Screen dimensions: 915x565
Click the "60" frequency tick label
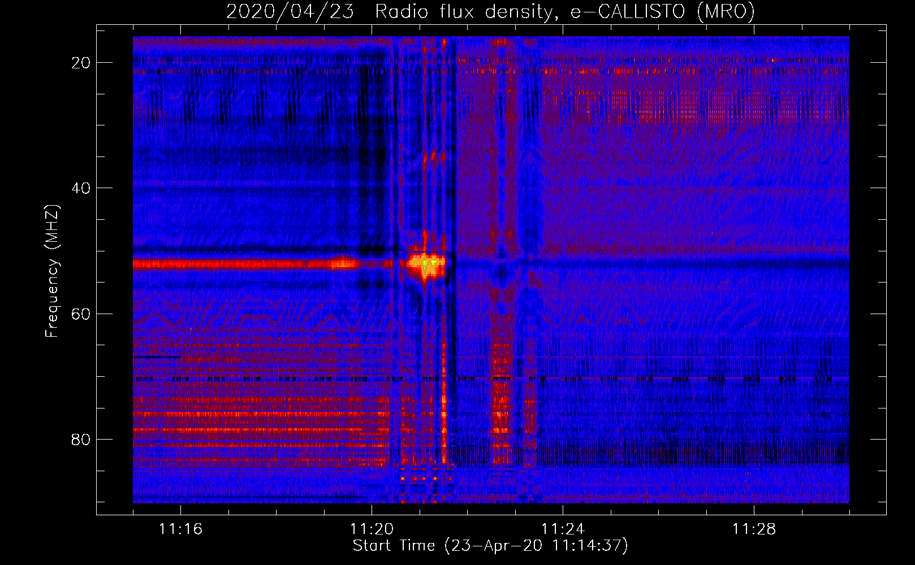[x=81, y=314]
